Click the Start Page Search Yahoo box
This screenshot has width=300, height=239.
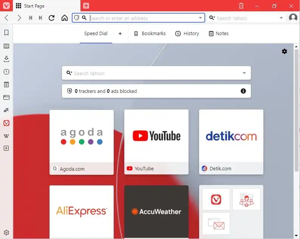point(156,73)
